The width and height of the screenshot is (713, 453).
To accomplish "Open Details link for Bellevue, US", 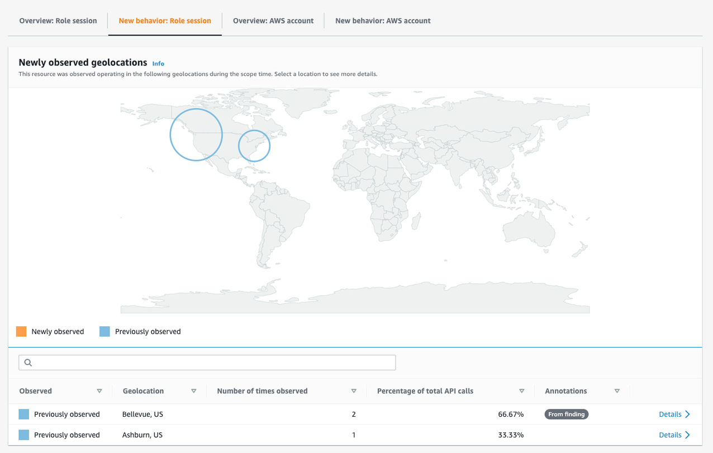I will point(670,414).
